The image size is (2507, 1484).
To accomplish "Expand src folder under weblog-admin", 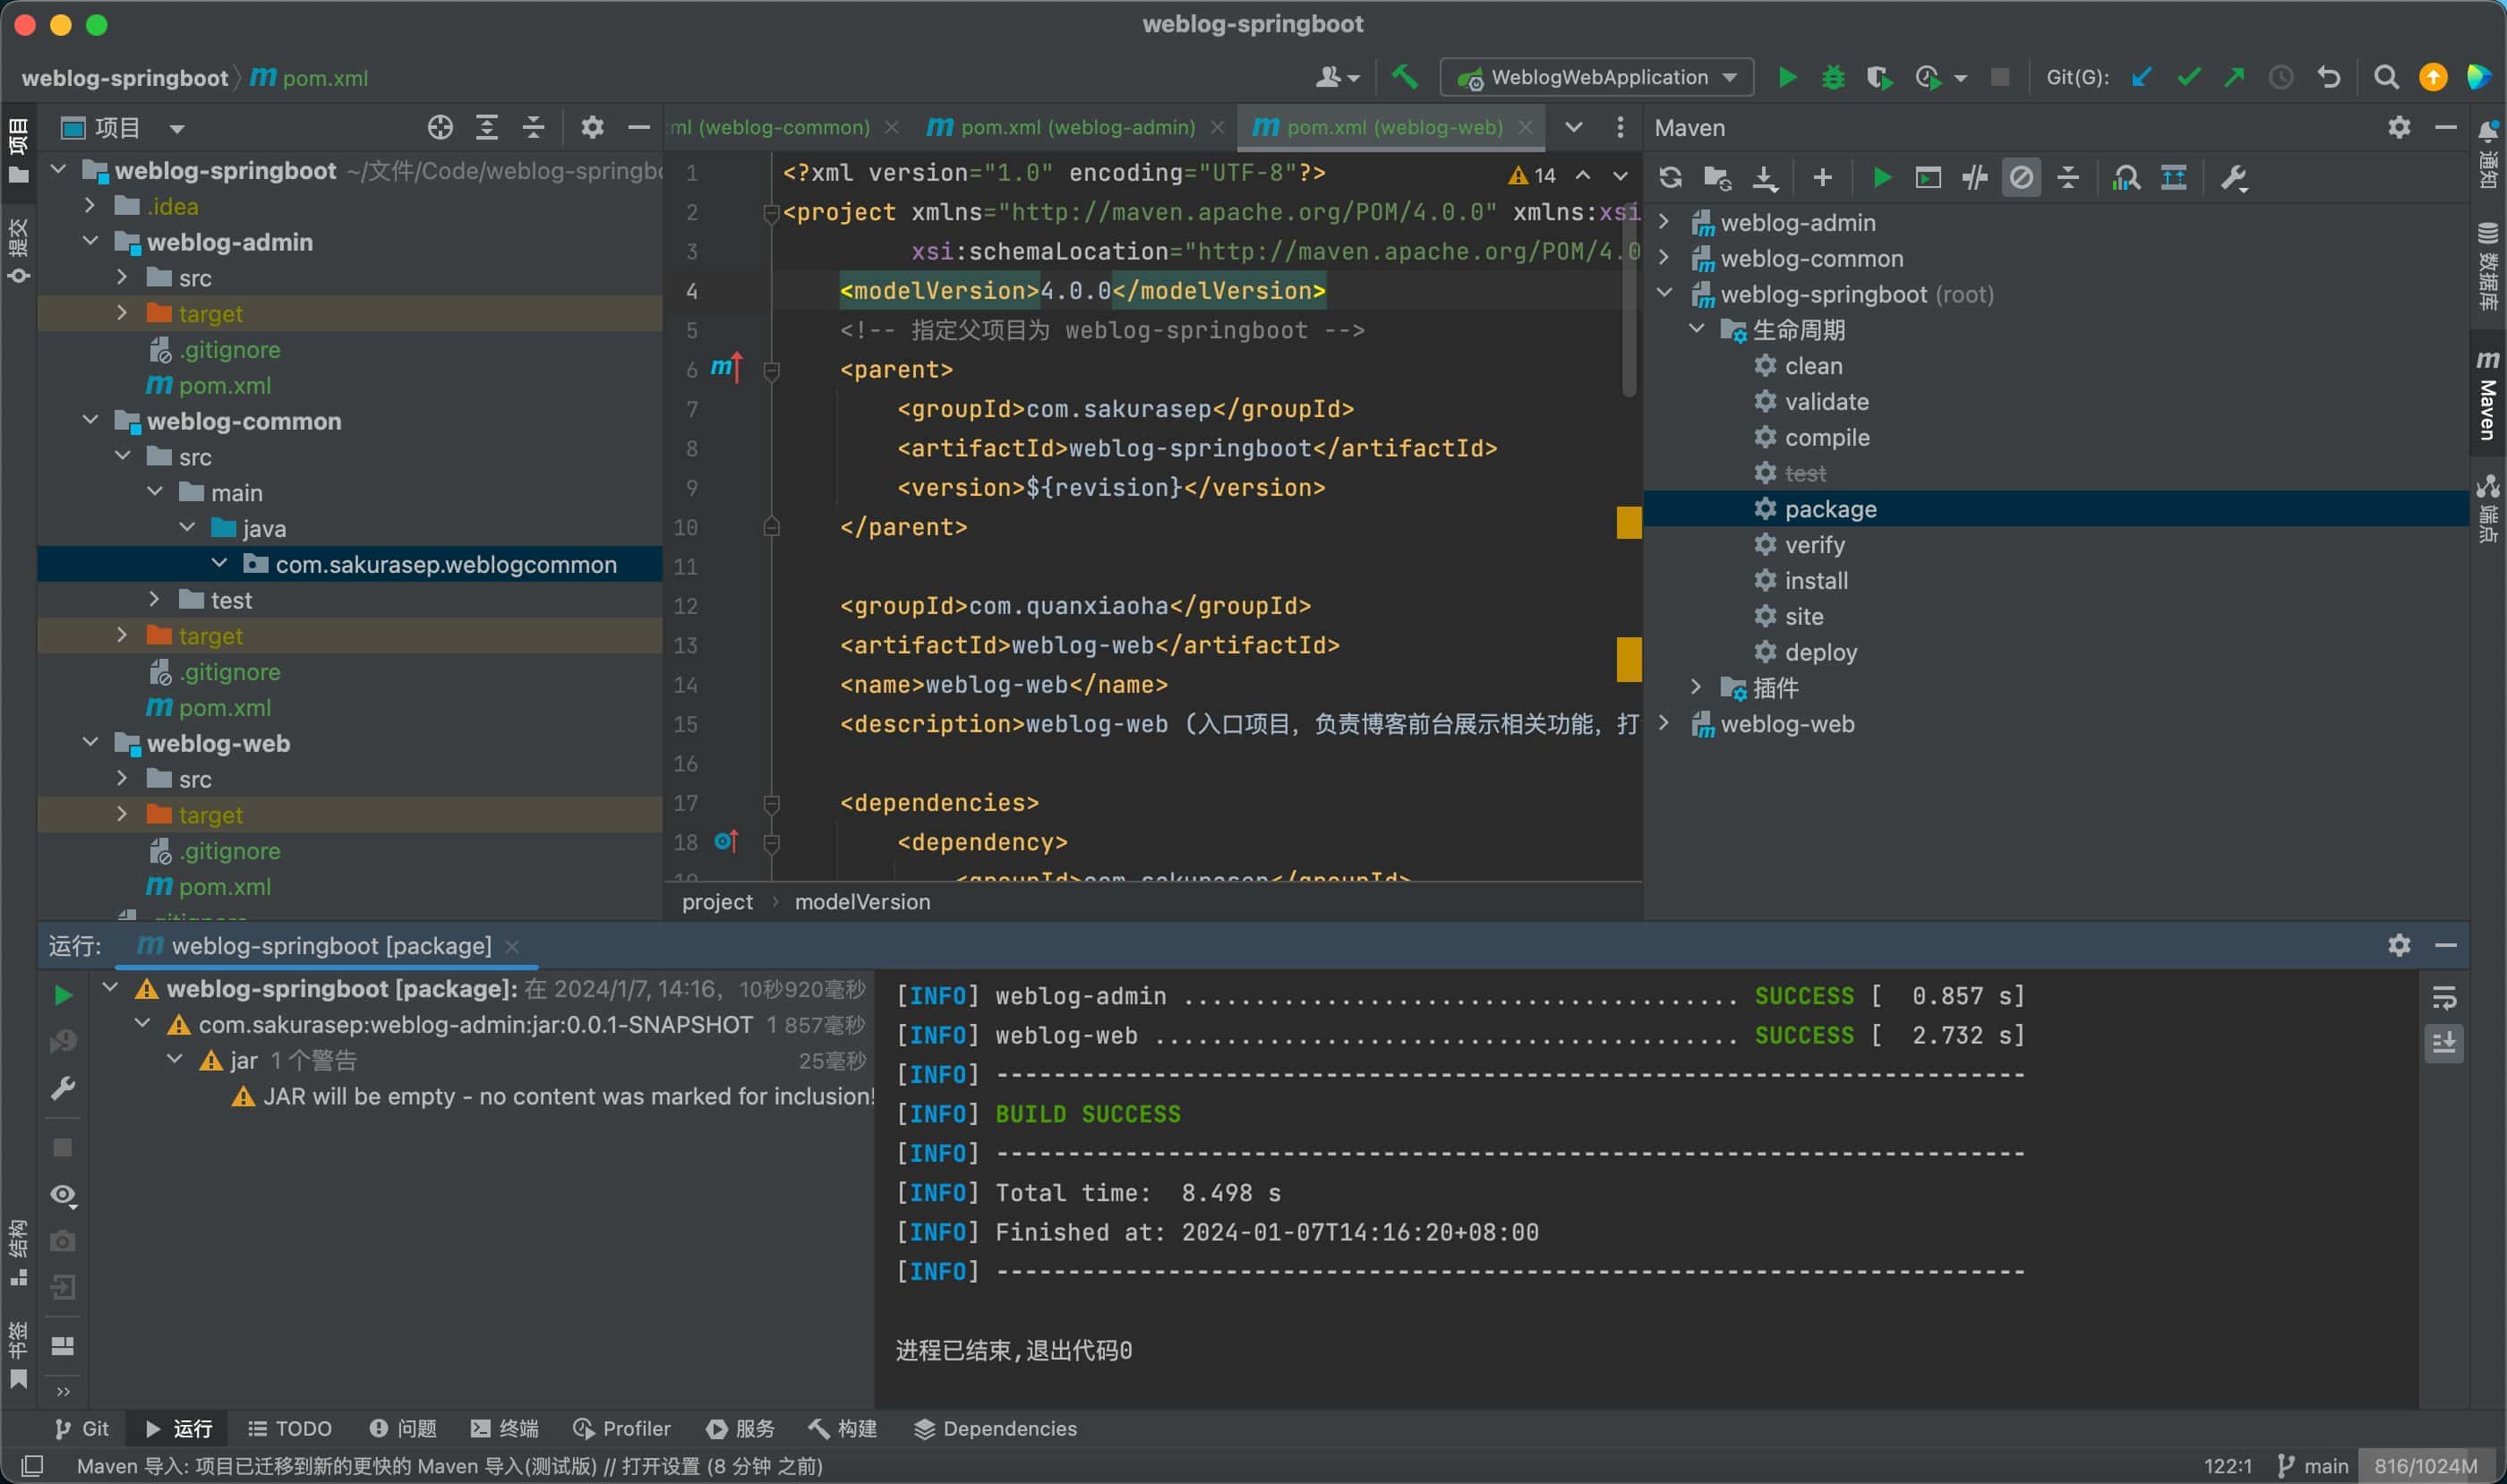I will 122,277.
